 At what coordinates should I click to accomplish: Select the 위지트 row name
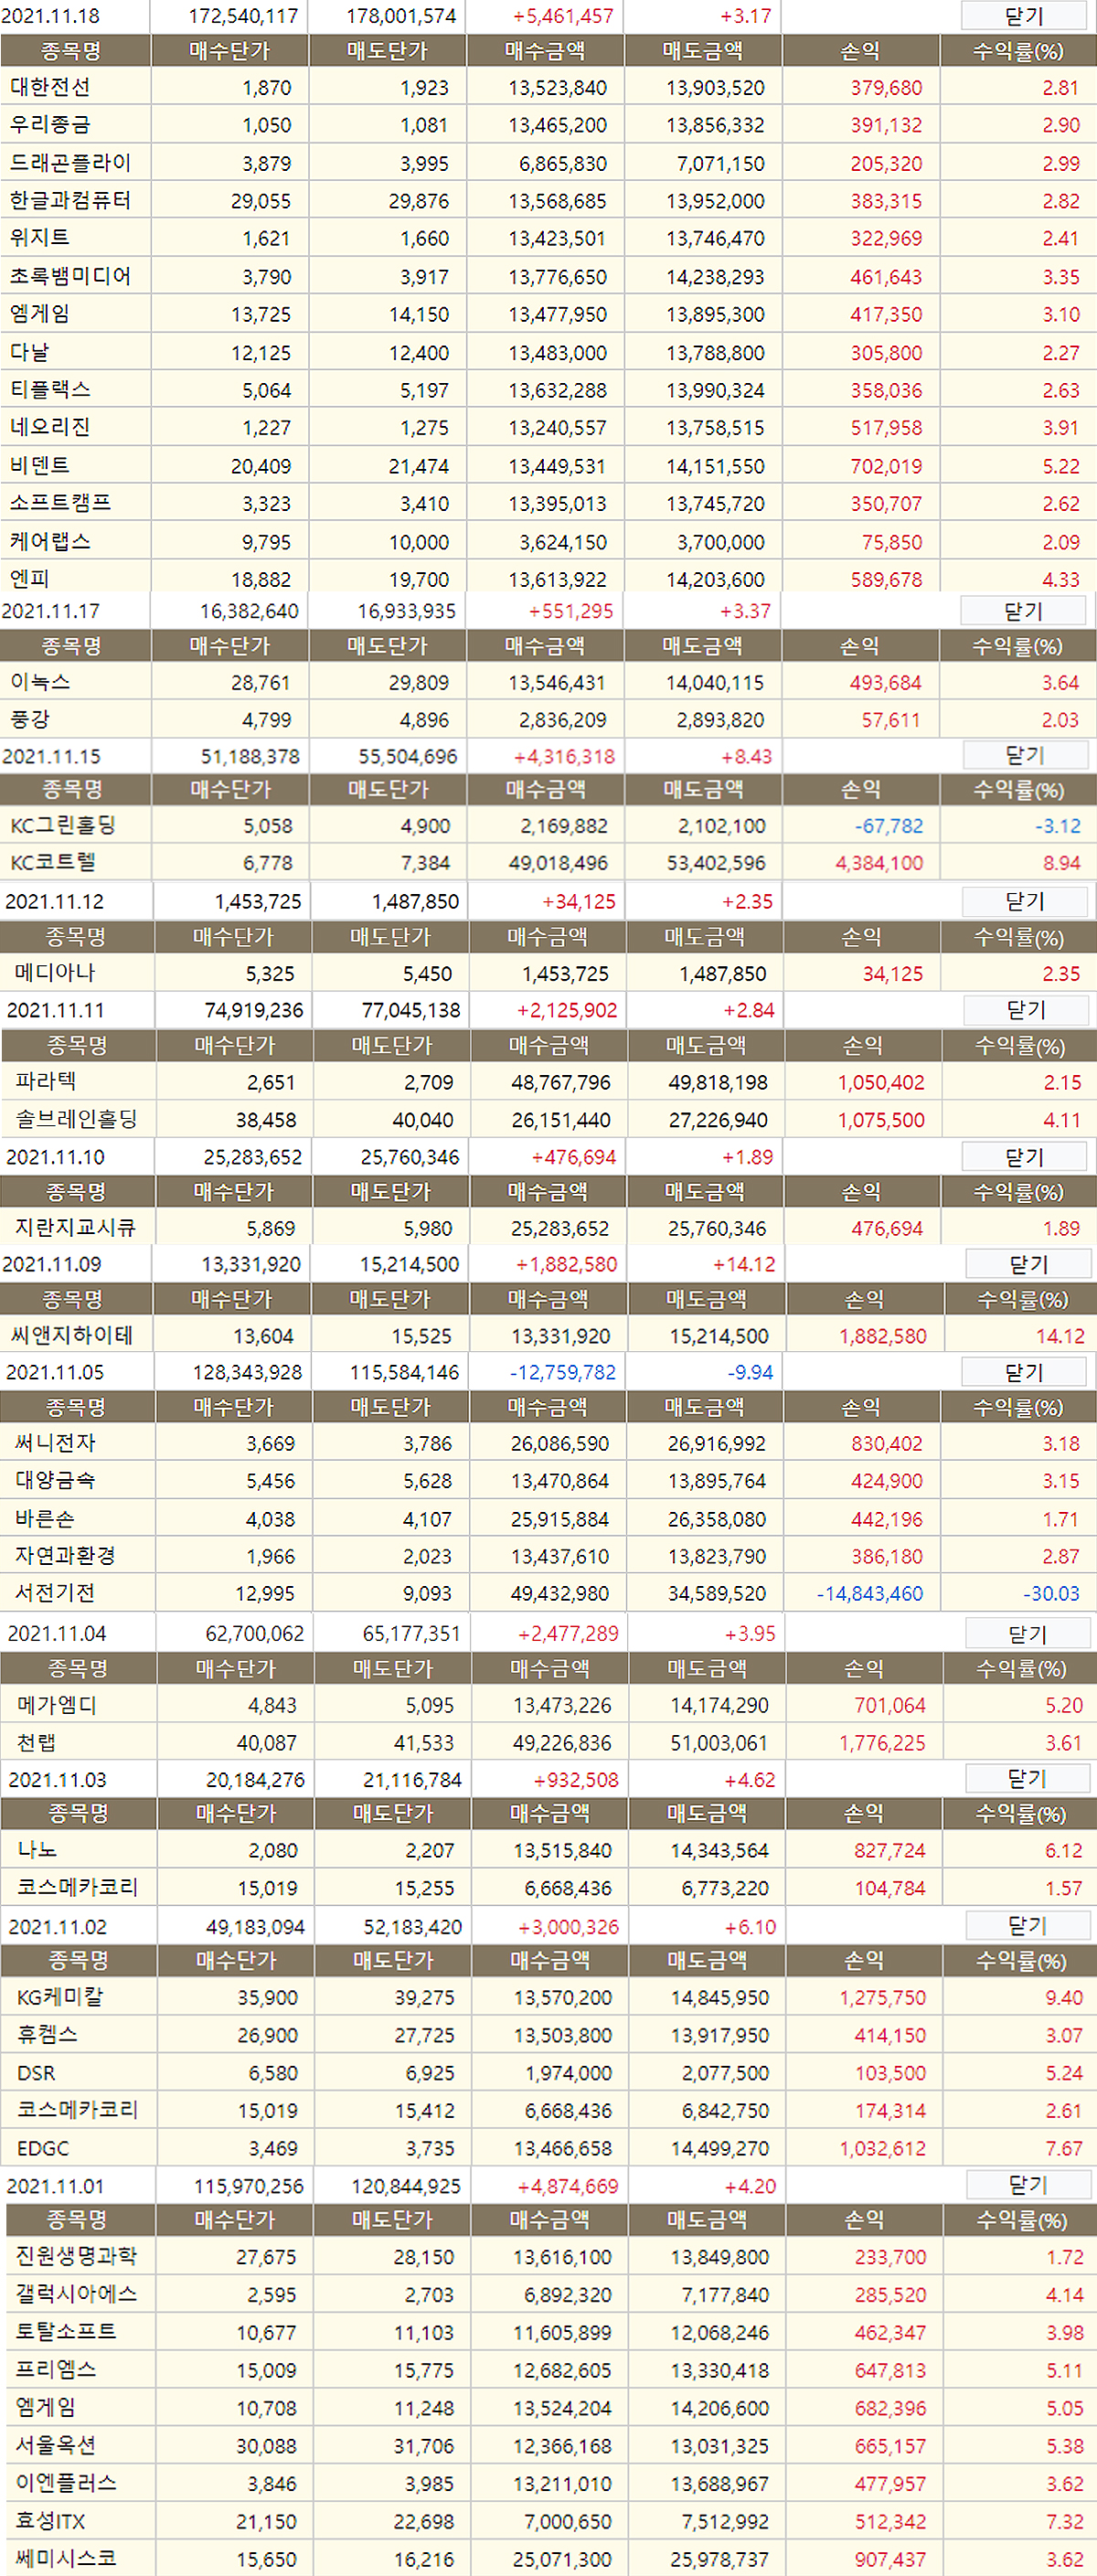40,238
